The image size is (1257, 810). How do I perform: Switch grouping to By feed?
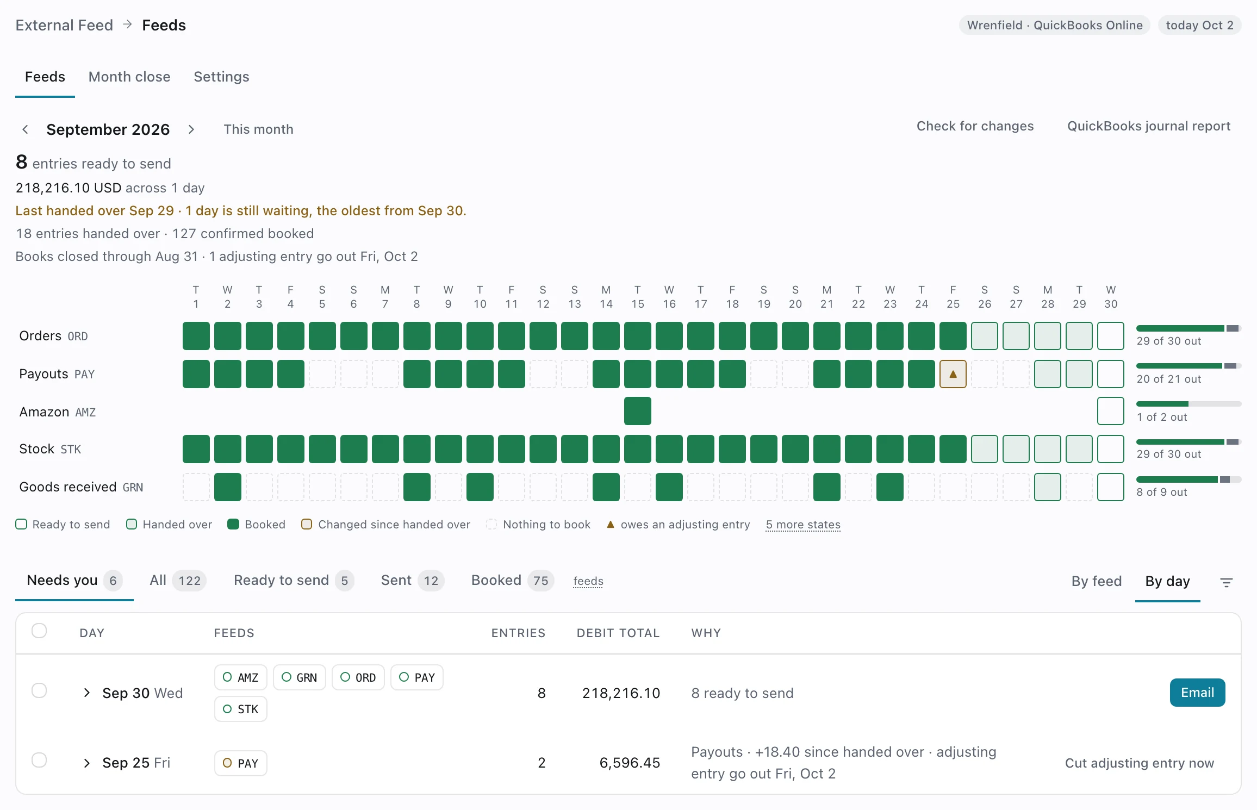pos(1097,581)
